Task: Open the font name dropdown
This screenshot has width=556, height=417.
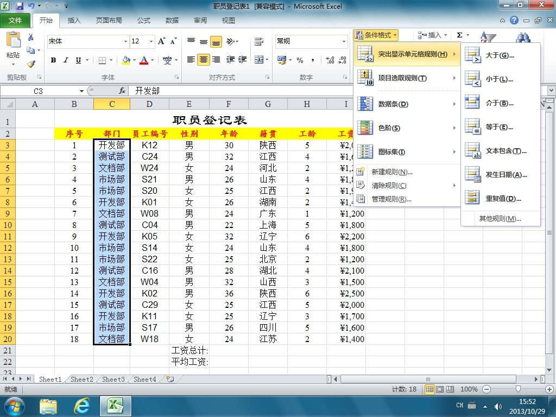Action: pos(125,41)
